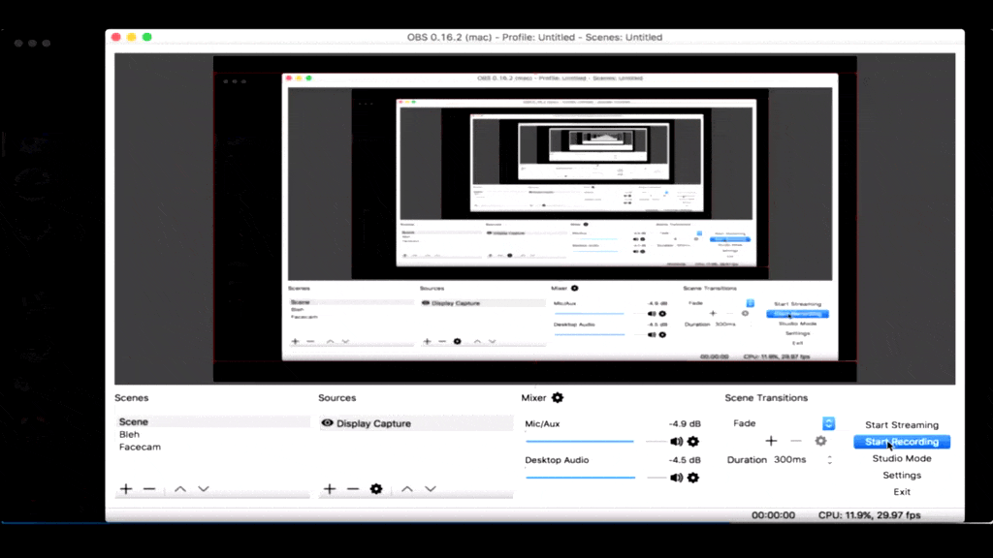
Task: Remove the selected scene with minus button
Action: click(x=149, y=489)
